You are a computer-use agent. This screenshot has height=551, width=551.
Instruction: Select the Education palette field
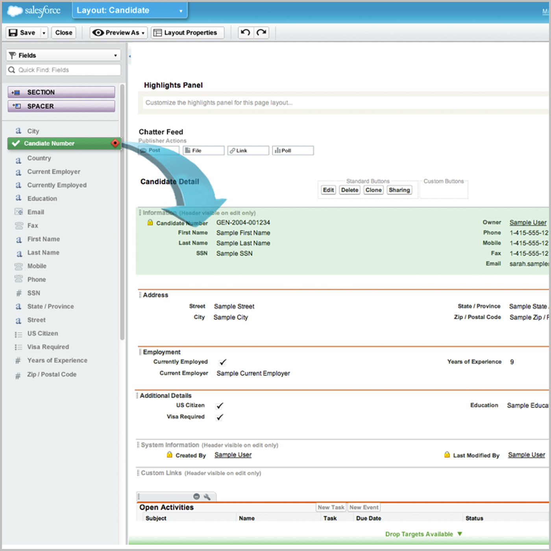coord(42,198)
